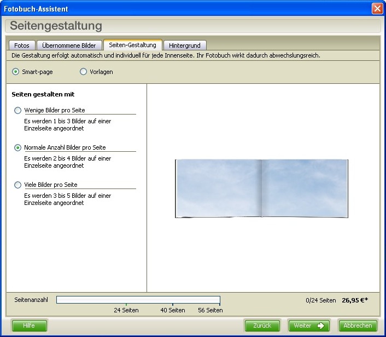Continue with the Weiter button
Image resolution: width=386 pixels, height=337 pixels.
tap(309, 325)
